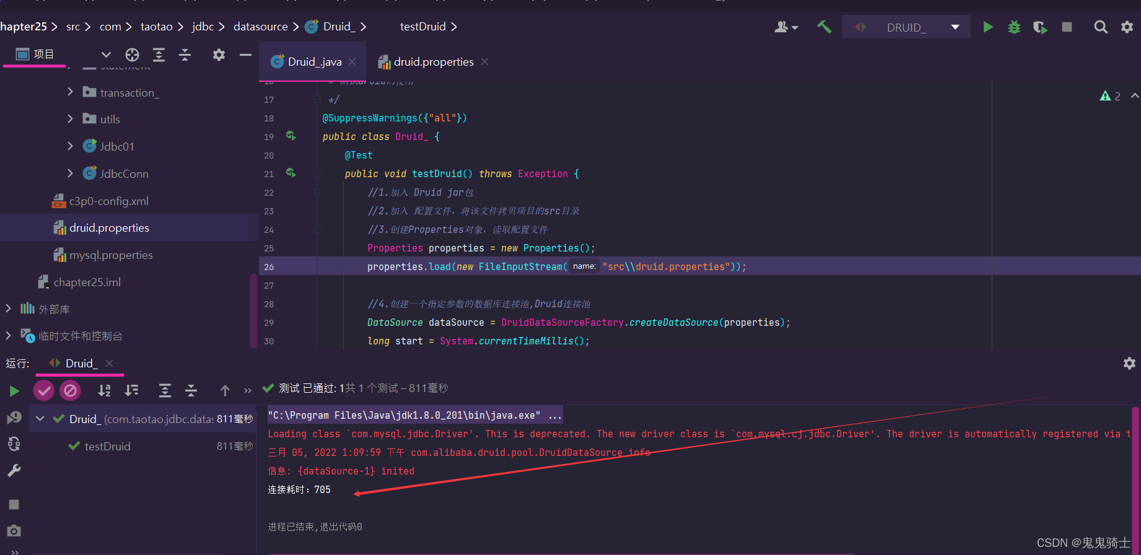Open the 项目 view dropdown arrow
The image size is (1141, 555).
[x=106, y=55]
